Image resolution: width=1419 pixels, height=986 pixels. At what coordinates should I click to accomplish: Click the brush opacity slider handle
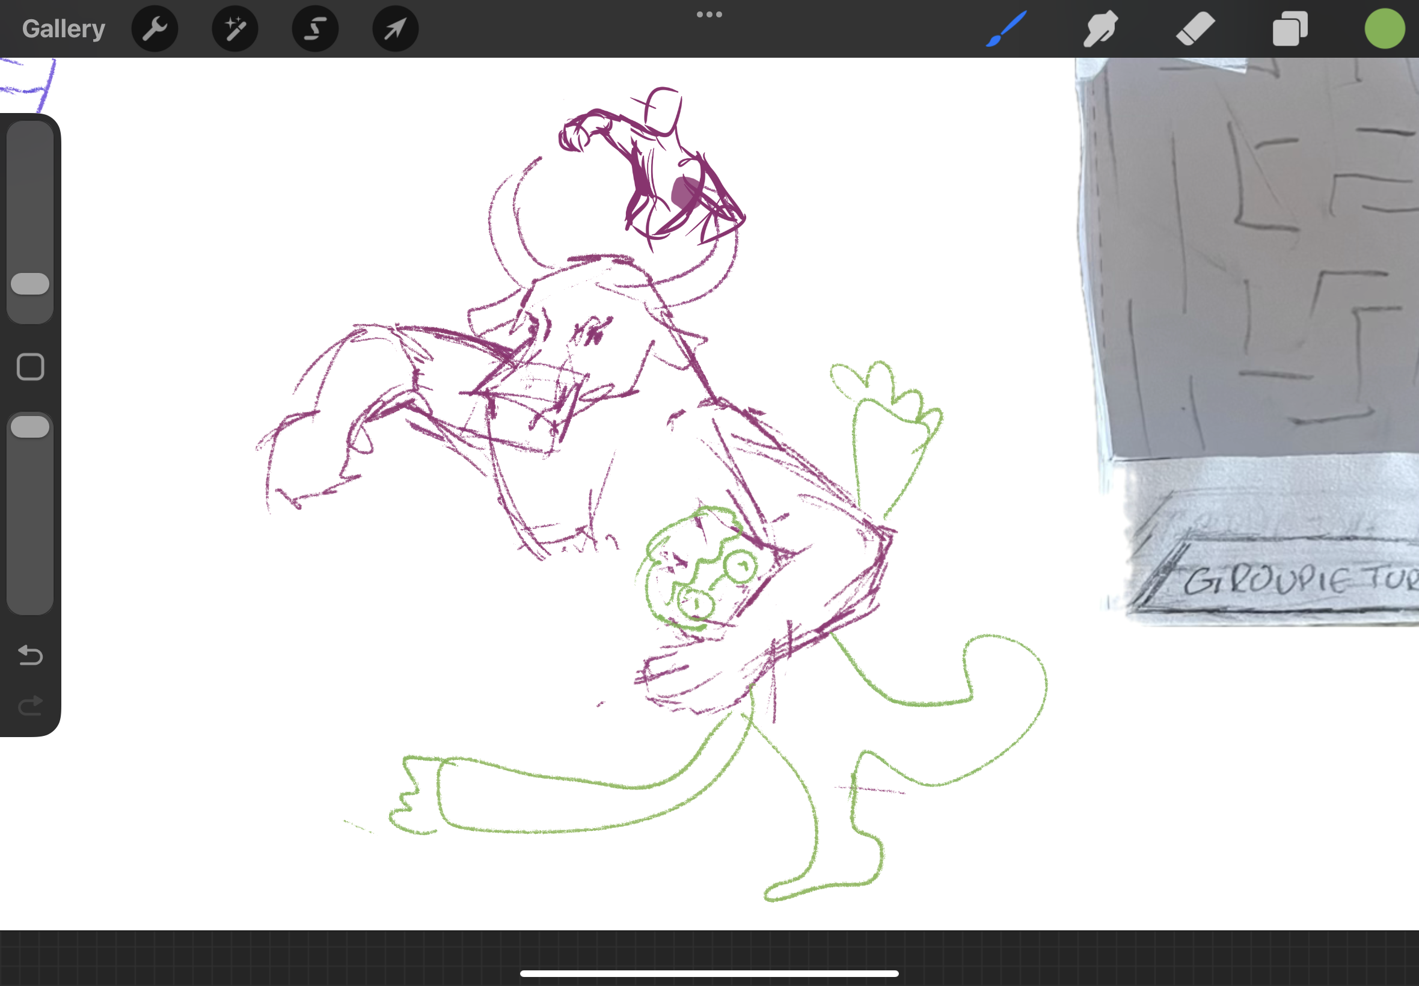coord(30,427)
